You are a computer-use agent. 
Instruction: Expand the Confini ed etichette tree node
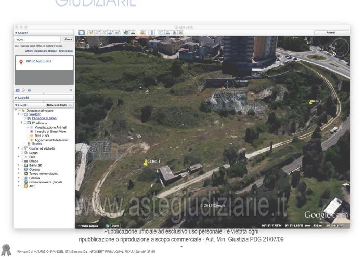coord(19,148)
